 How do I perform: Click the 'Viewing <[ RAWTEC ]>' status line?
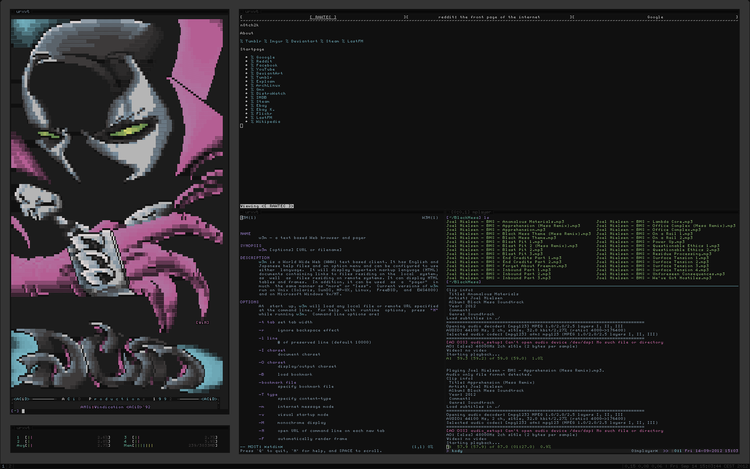coord(267,206)
